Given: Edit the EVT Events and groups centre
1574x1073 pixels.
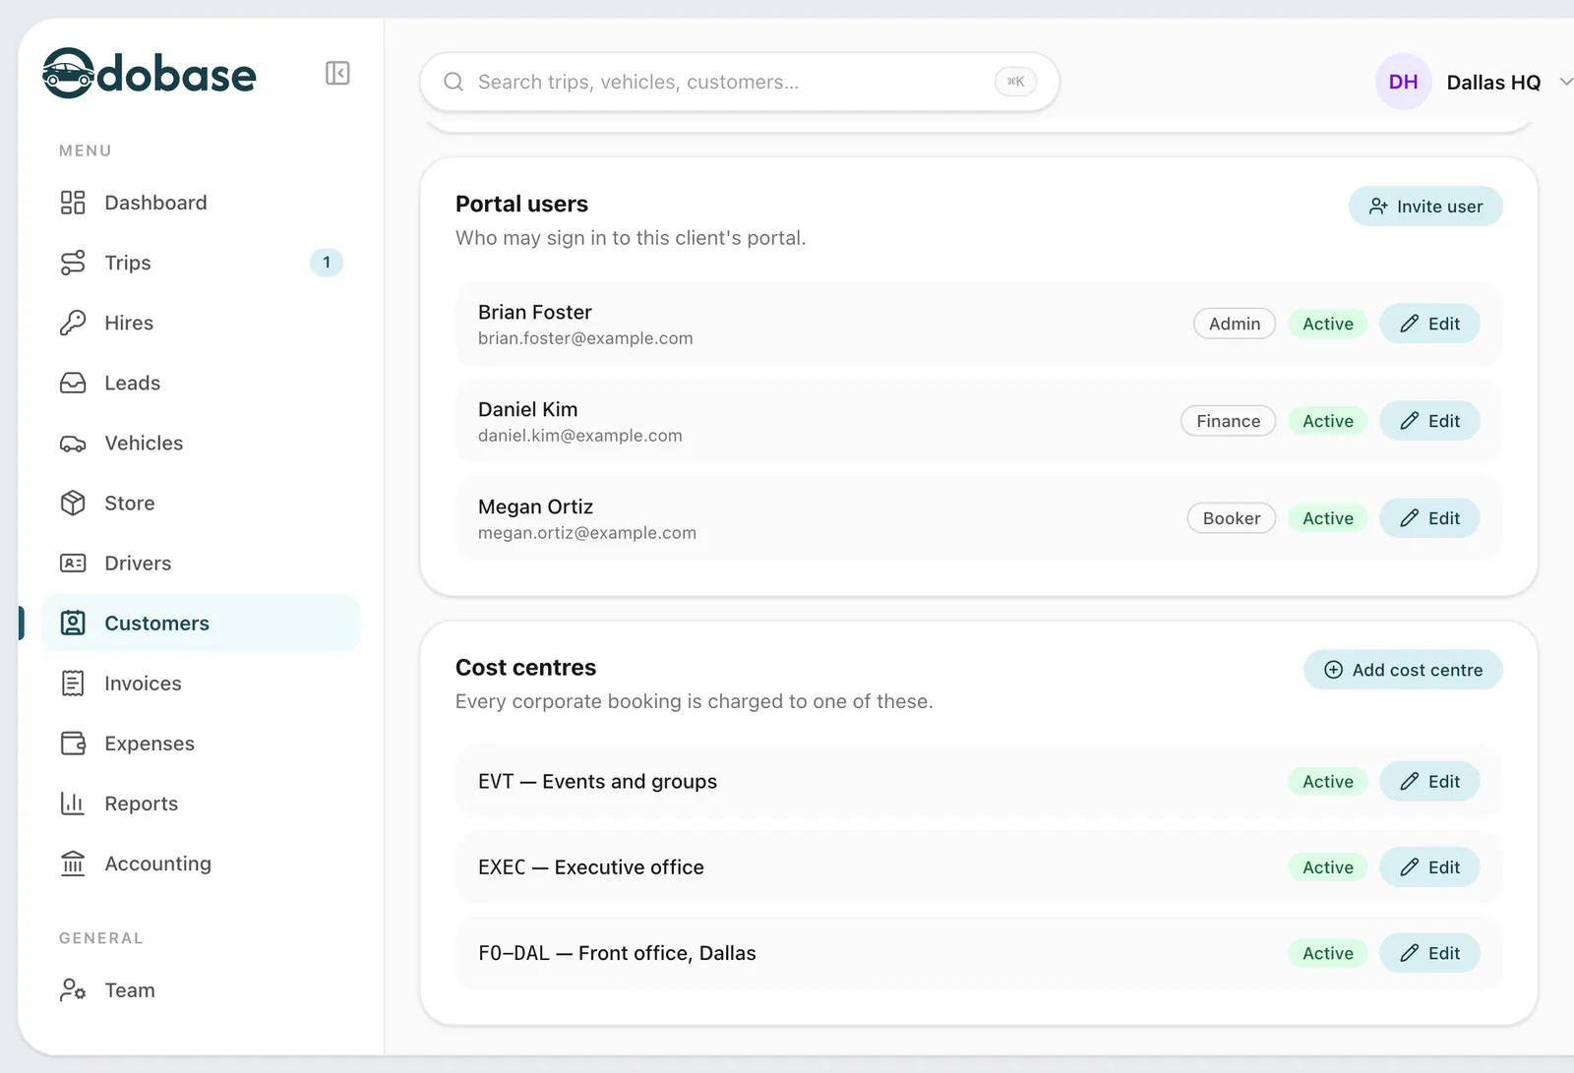Looking at the screenshot, I should (1429, 782).
